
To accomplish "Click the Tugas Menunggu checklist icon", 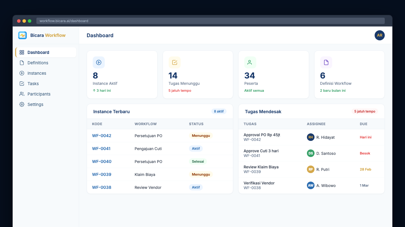I will [x=174, y=62].
